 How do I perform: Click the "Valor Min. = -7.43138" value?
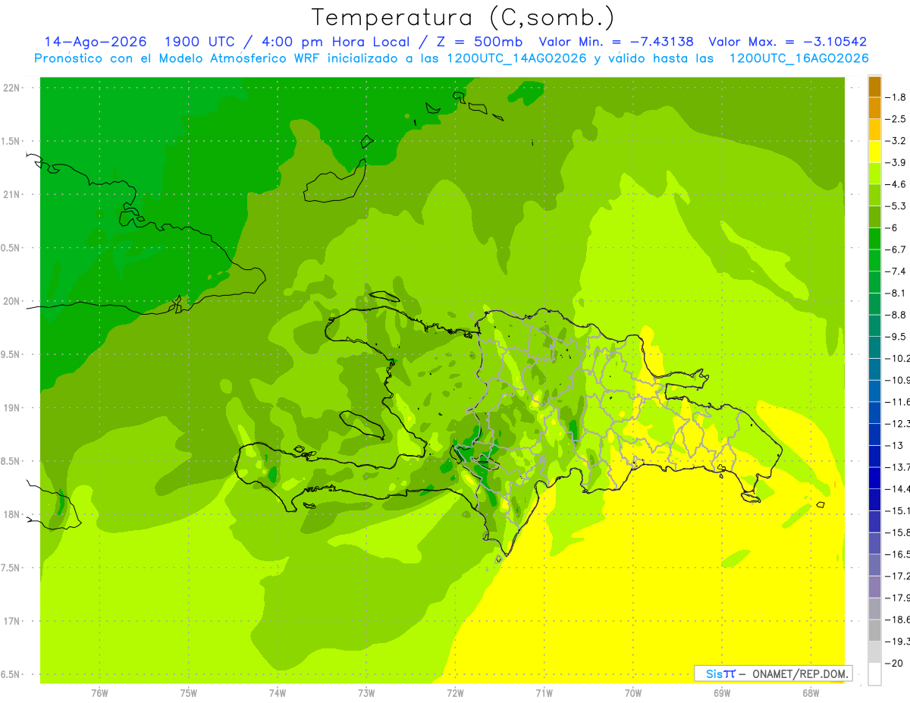[616, 42]
